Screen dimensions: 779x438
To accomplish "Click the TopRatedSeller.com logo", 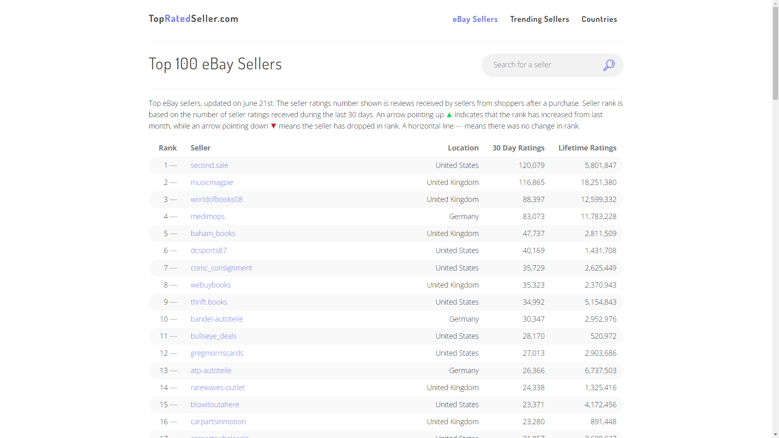I will pyautogui.click(x=194, y=19).
